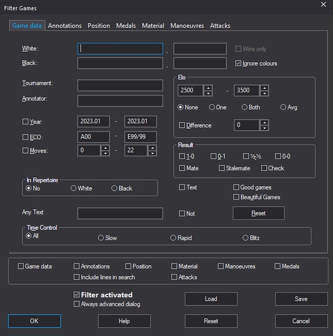The image size is (333, 336).
Task: Toggle the Filter activated checkbox
Action: pos(77,295)
